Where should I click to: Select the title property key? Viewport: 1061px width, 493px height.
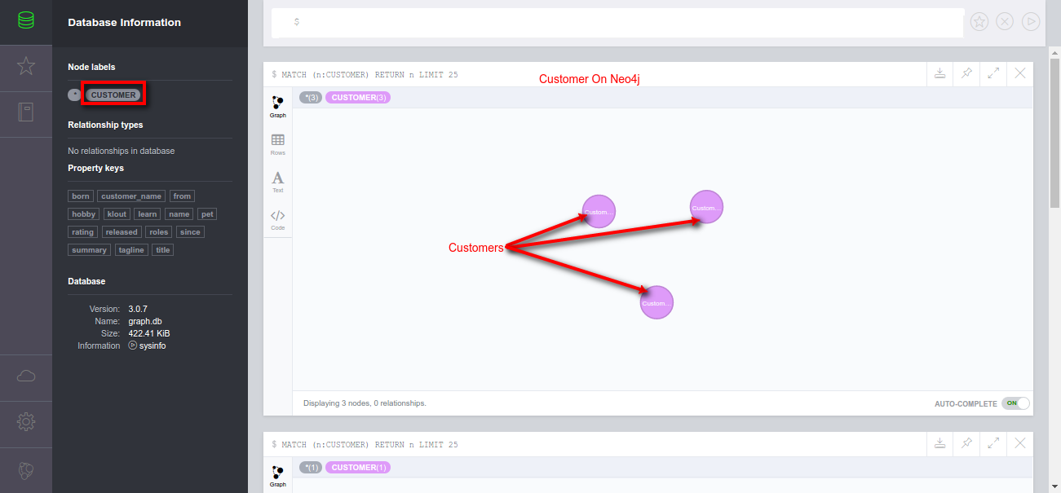point(163,250)
